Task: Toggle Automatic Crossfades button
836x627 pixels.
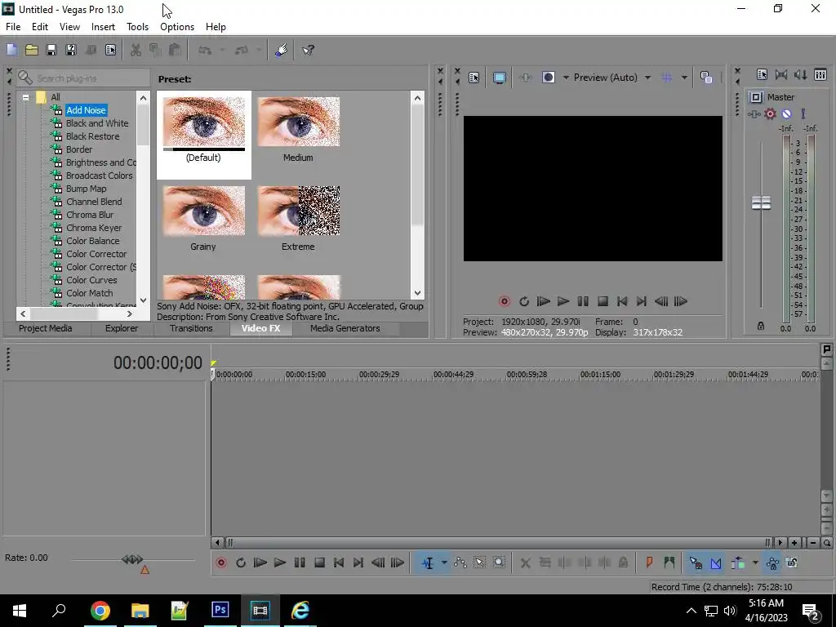Action: pyautogui.click(x=715, y=563)
